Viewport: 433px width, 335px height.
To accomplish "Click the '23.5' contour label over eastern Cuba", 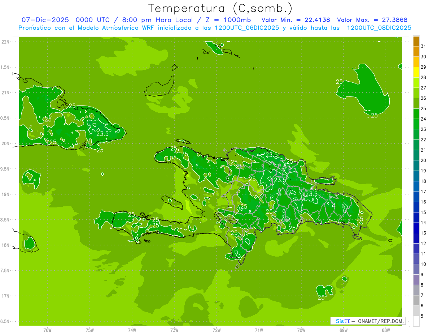I will click(102, 134).
